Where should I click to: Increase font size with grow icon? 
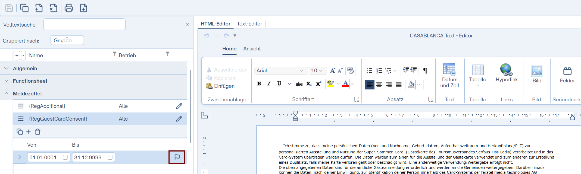pos(333,70)
